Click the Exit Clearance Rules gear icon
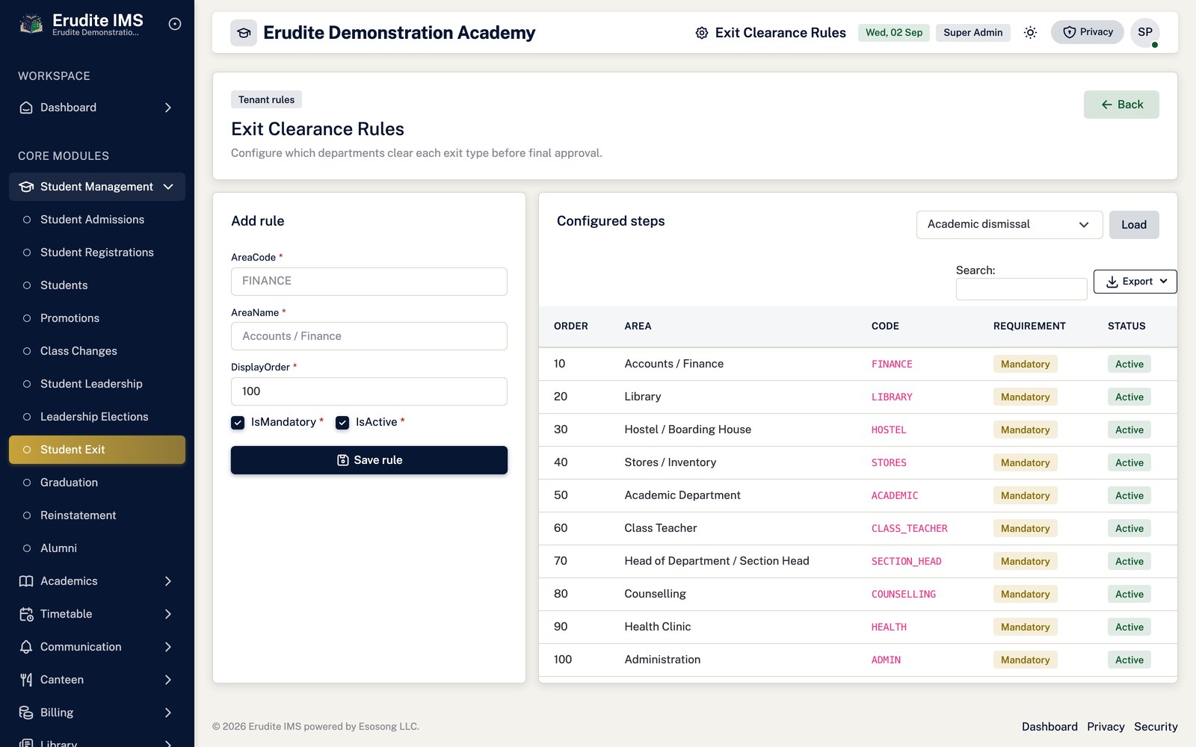Viewport: 1196px width, 747px height. 702,33
